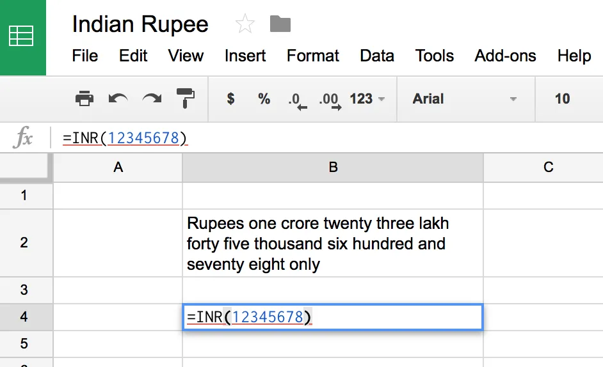The height and width of the screenshot is (367, 603).
Task: Open the Insert menu
Action: click(x=245, y=56)
